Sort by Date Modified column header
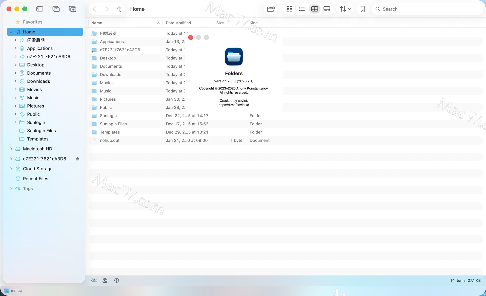The width and height of the screenshot is (486, 296). [178, 23]
